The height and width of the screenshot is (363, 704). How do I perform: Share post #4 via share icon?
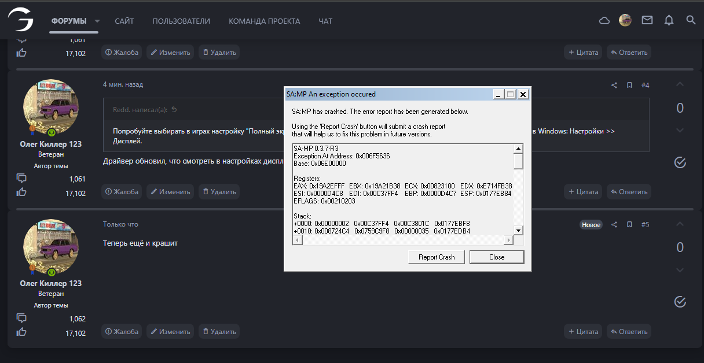coord(614,85)
